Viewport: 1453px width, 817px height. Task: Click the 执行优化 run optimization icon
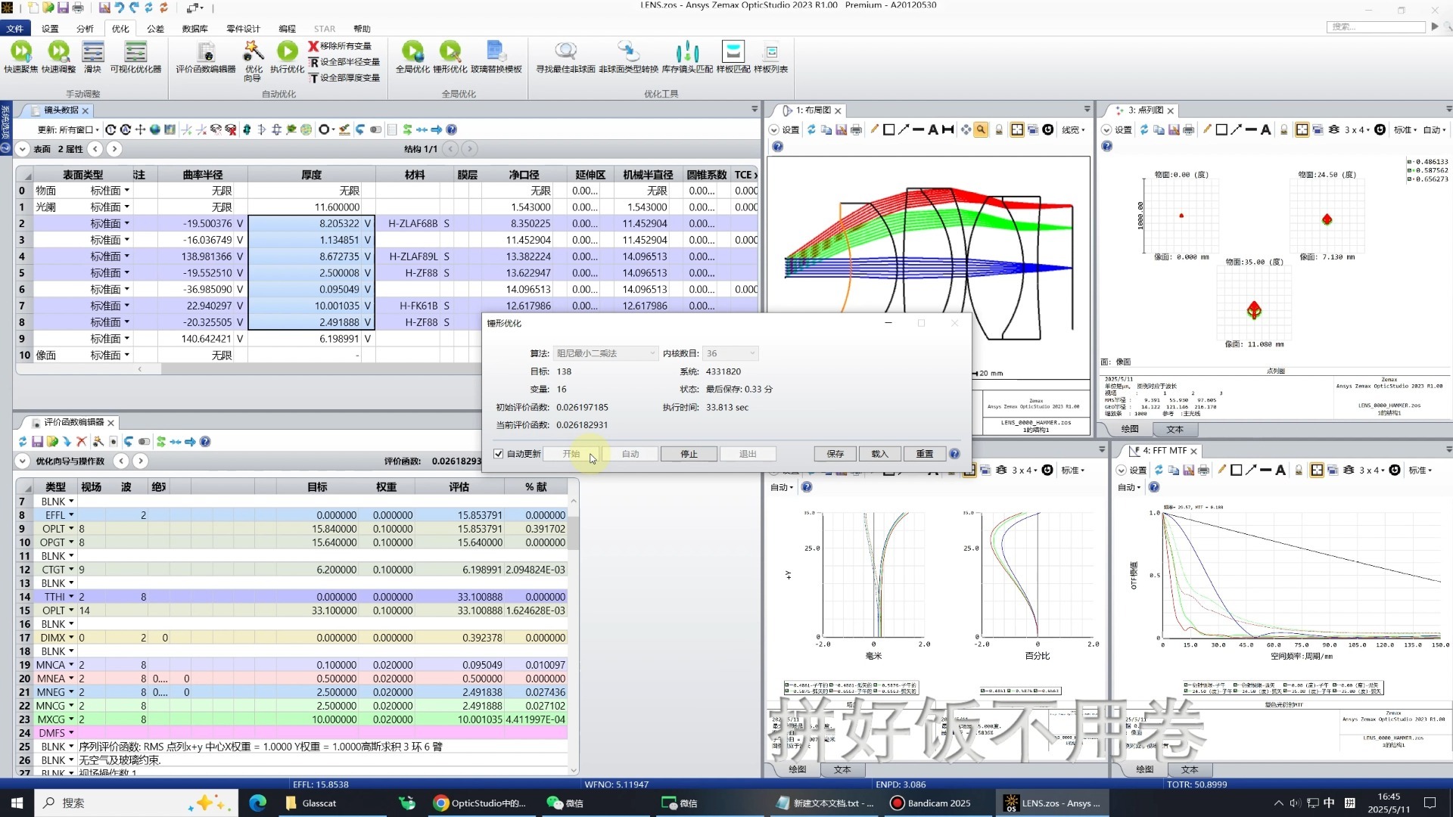tap(287, 51)
